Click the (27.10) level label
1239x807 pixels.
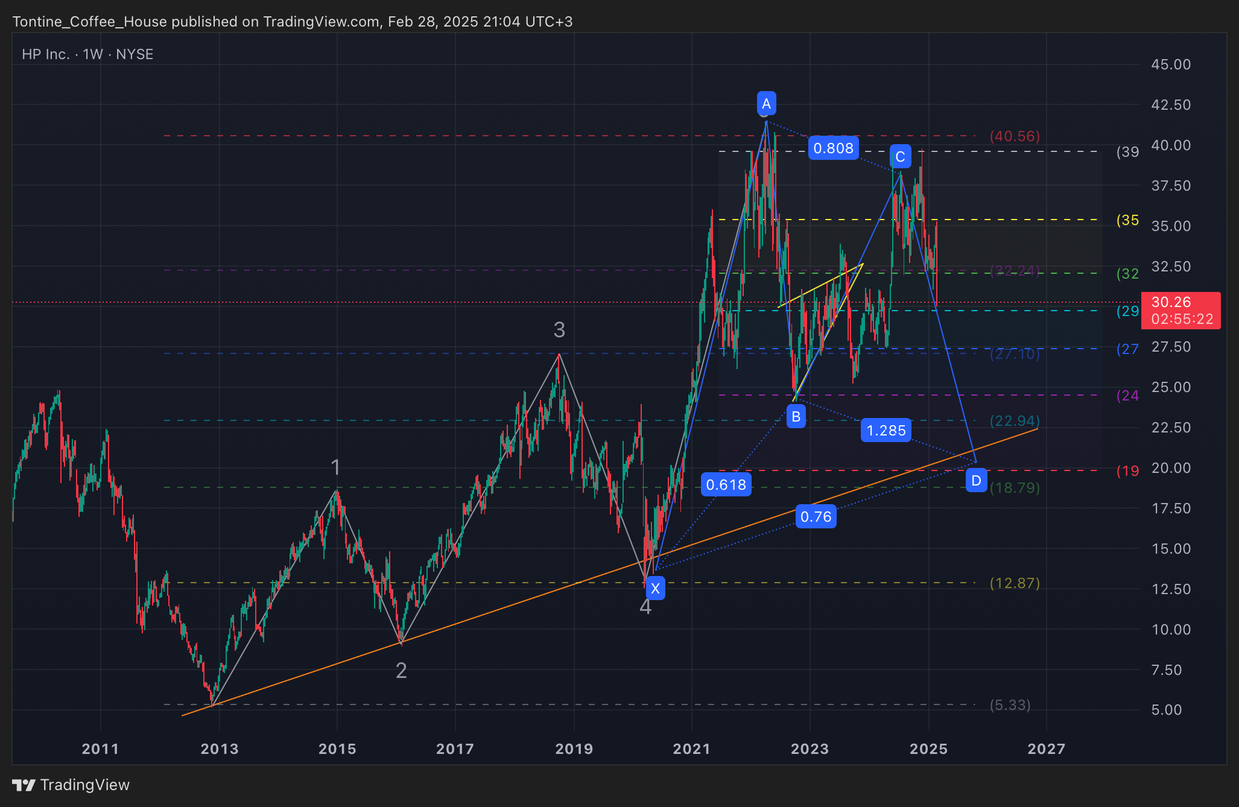coord(1015,354)
